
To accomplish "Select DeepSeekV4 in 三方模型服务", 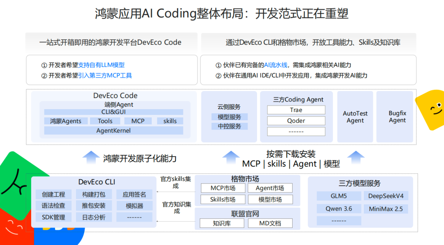I will pyautogui.click(x=386, y=196).
